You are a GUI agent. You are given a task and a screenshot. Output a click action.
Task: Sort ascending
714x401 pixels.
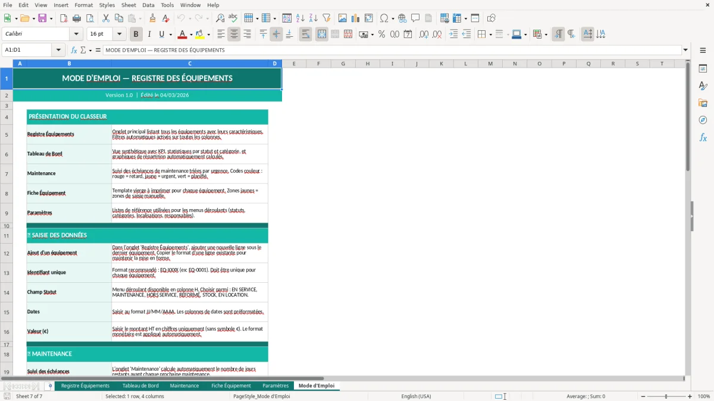pos(300,18)
